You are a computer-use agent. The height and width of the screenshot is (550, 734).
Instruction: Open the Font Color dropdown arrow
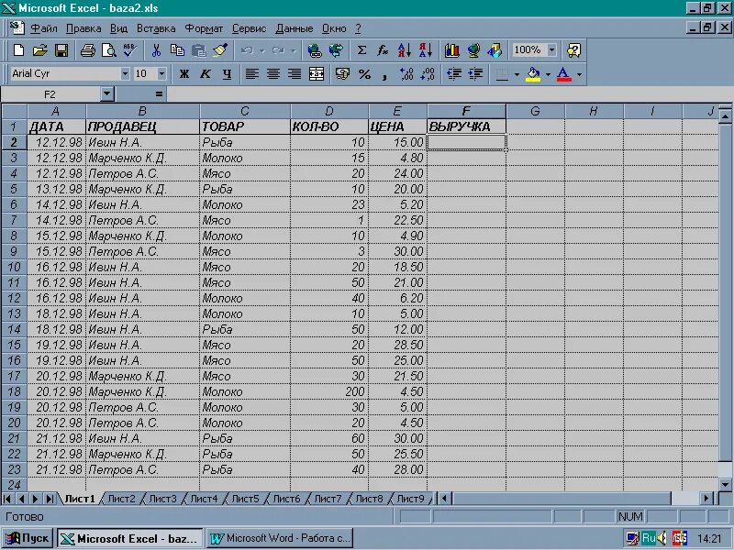point(579,74)
